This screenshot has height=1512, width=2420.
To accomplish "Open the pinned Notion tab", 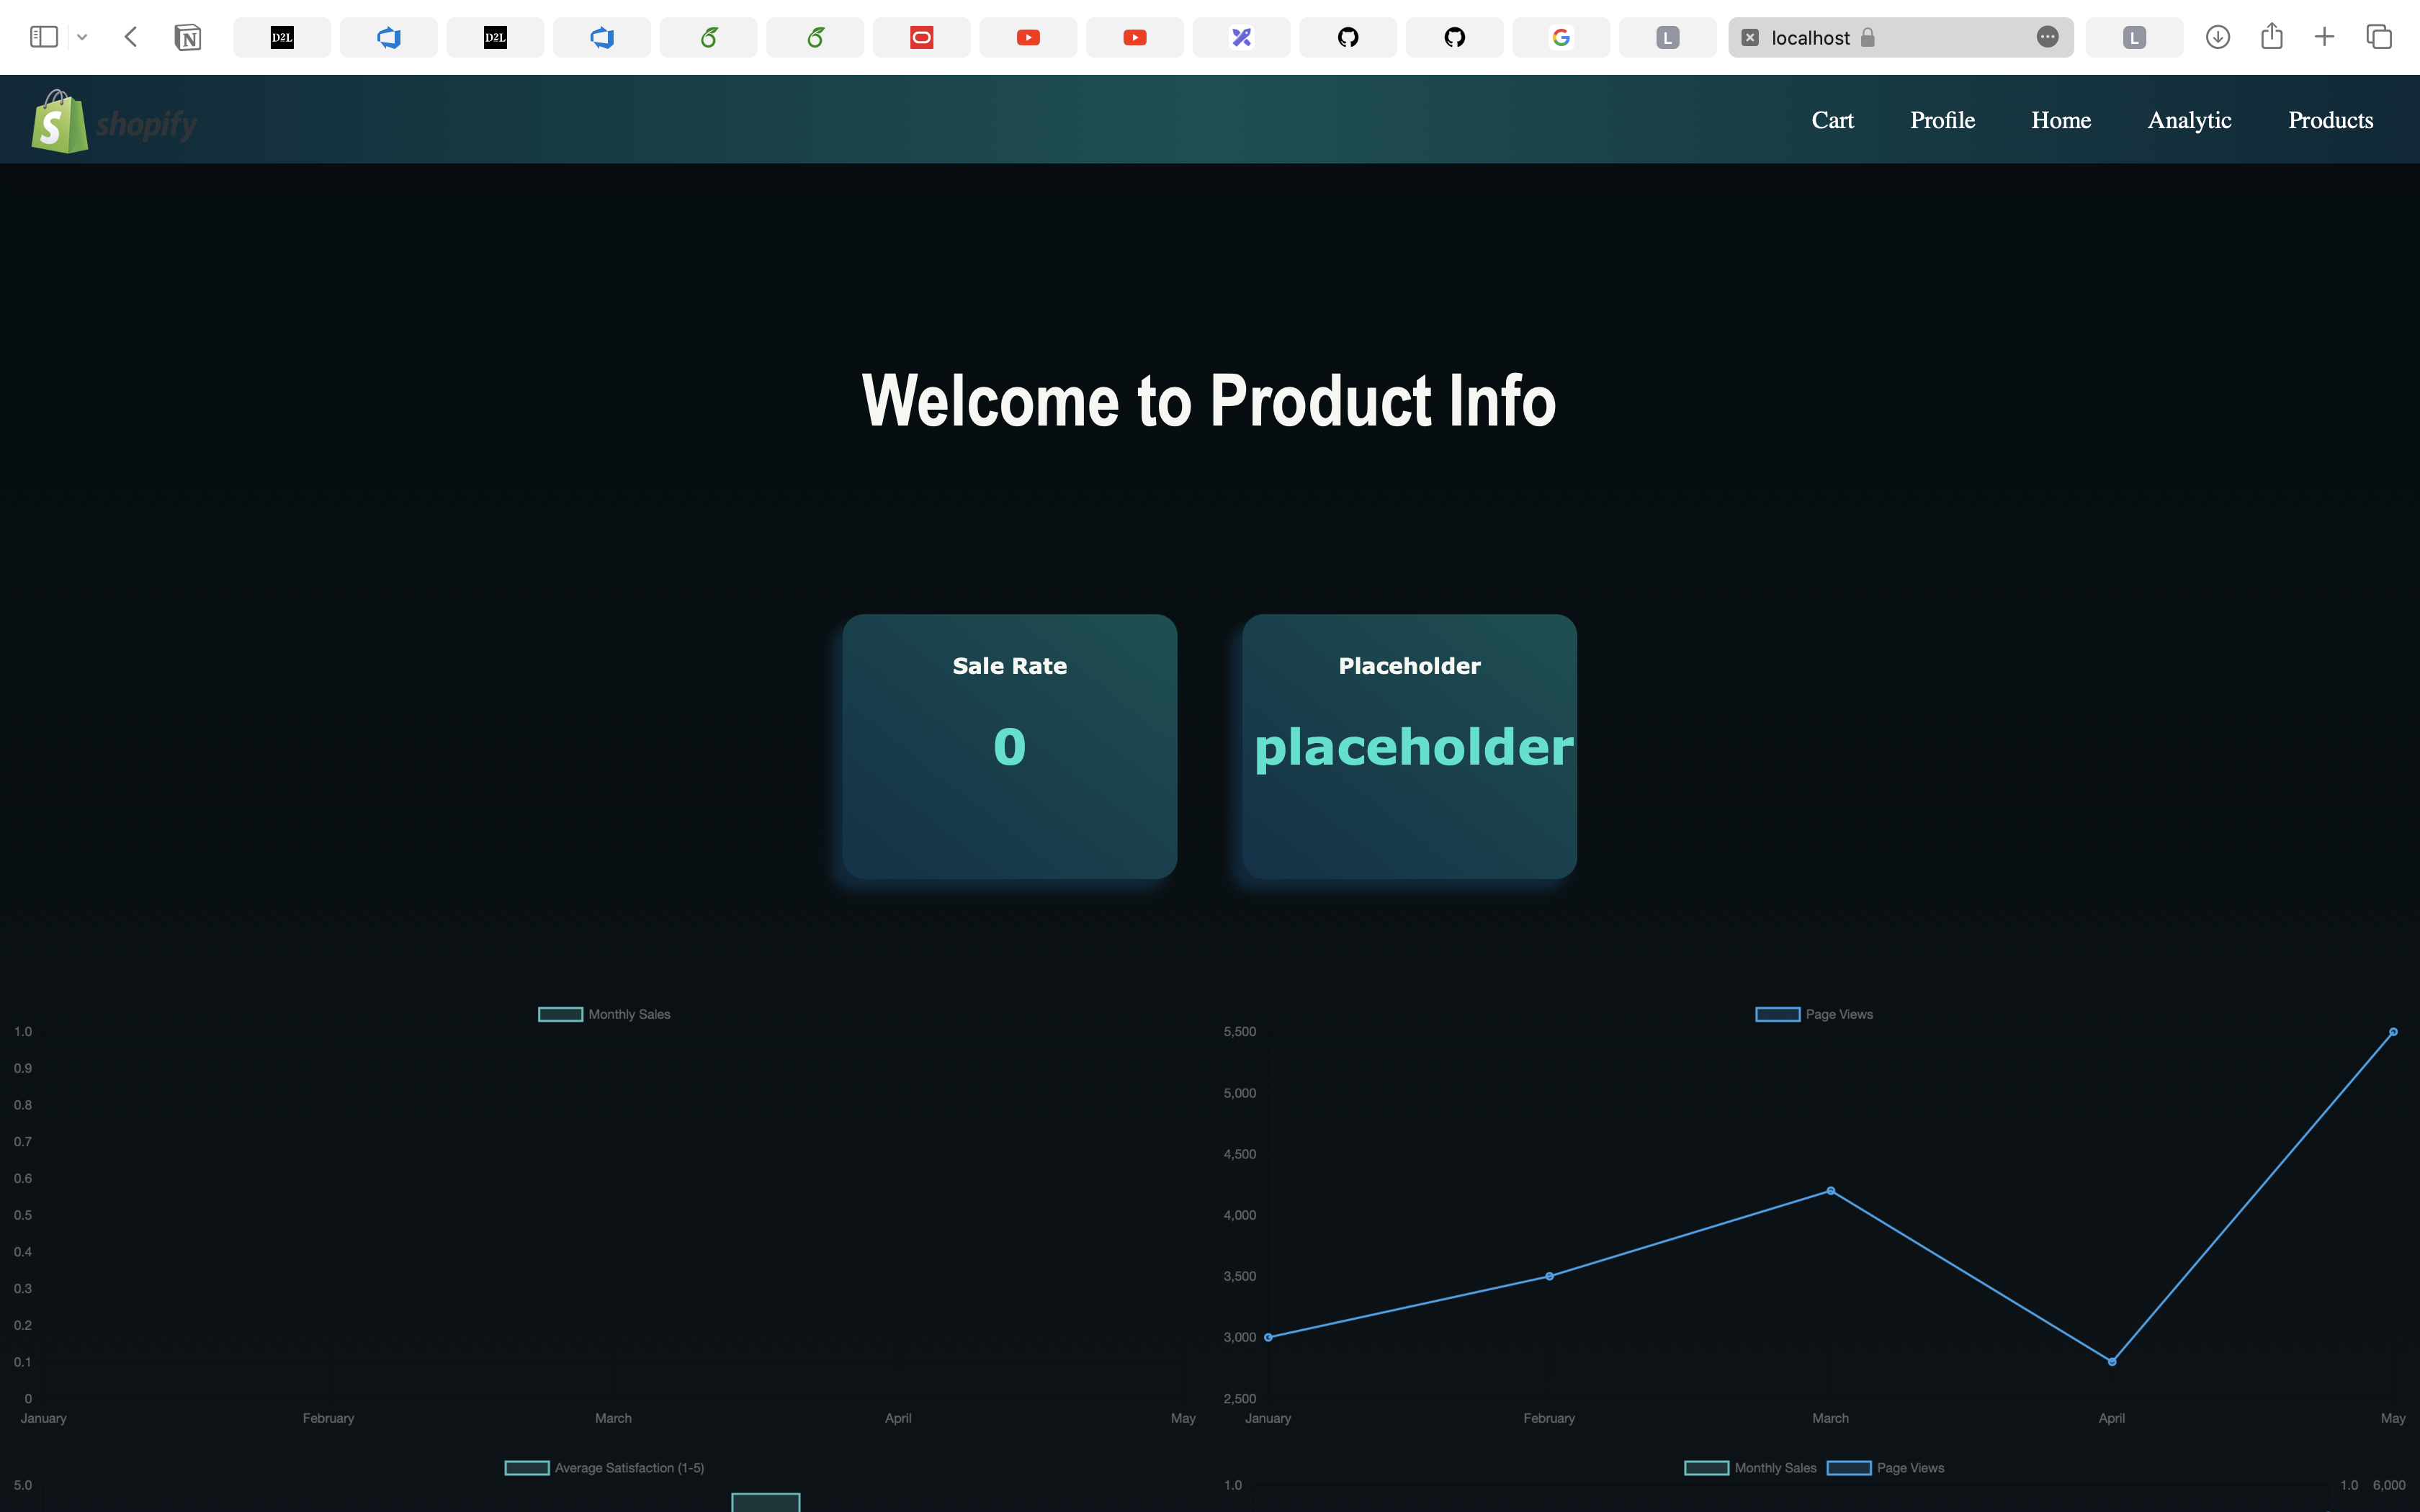I will pos(187,37).
